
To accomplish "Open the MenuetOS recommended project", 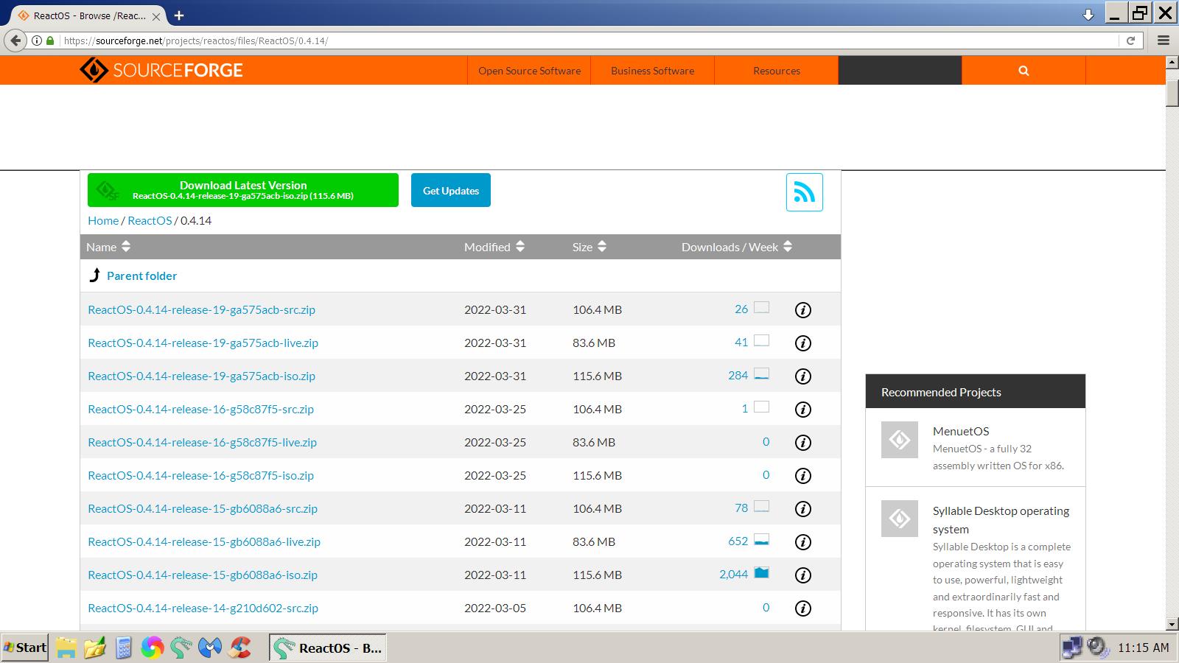I will [961, 431].
